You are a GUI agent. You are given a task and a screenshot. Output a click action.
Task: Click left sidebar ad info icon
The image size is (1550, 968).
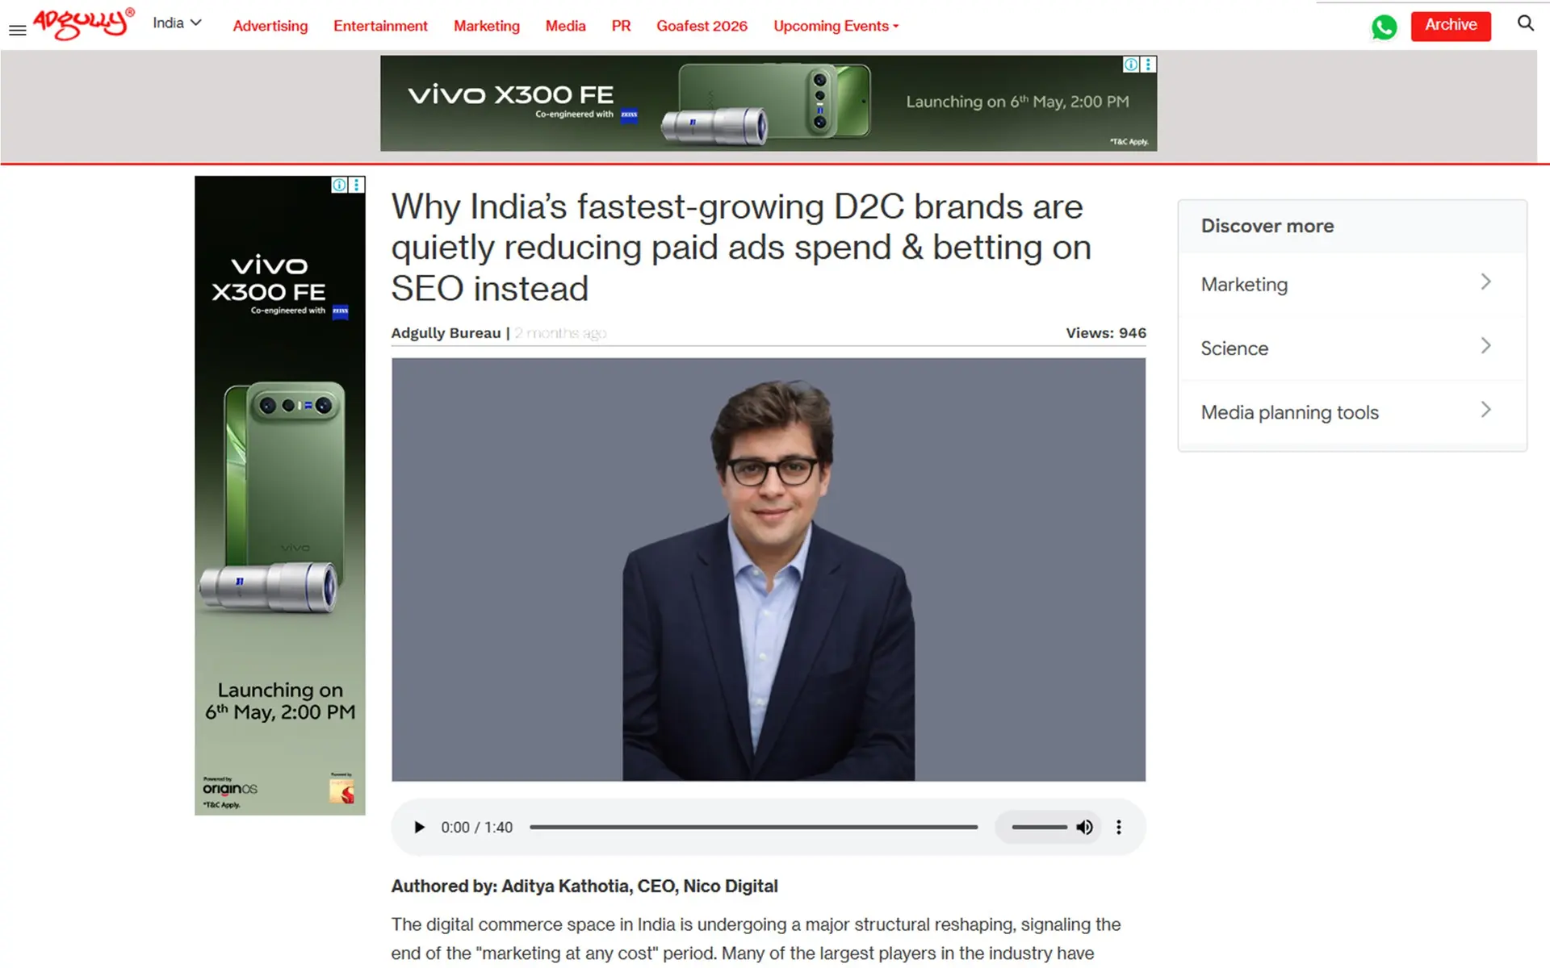click(x=339, y=185)
